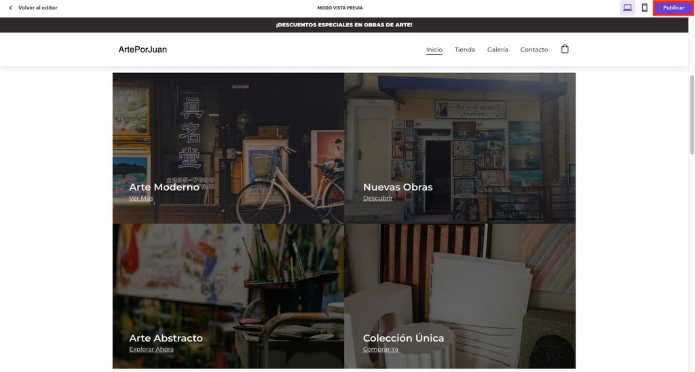Select the Arte Abstracto paintbrushes tile
695x372 pixels.
228,296
